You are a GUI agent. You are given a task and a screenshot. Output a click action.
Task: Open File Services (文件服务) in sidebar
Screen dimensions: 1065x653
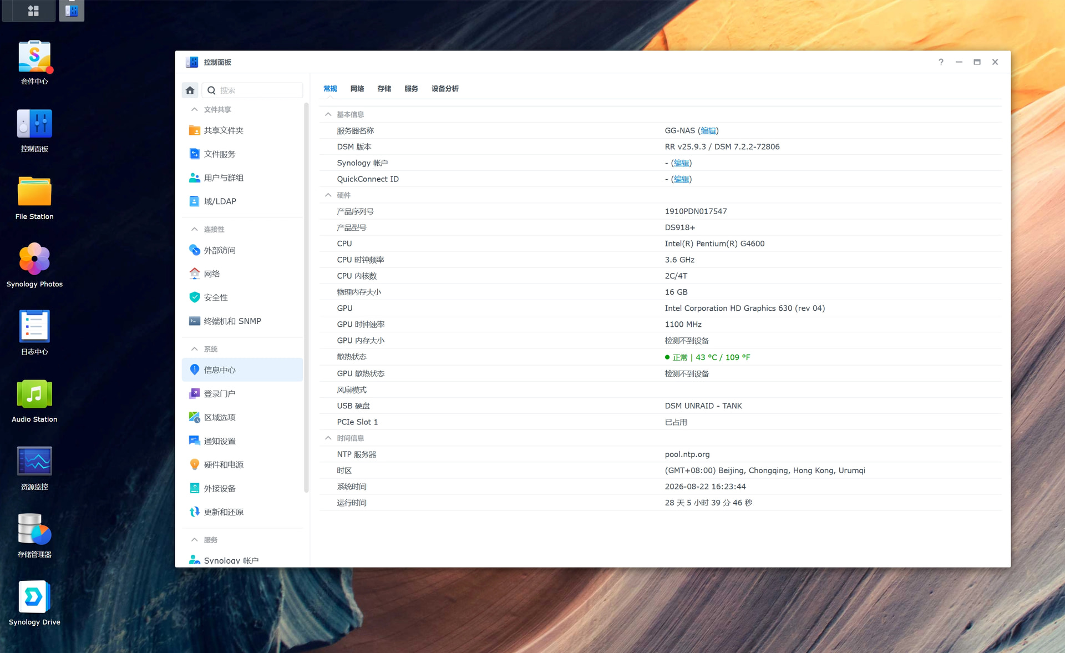pos(242,154)
